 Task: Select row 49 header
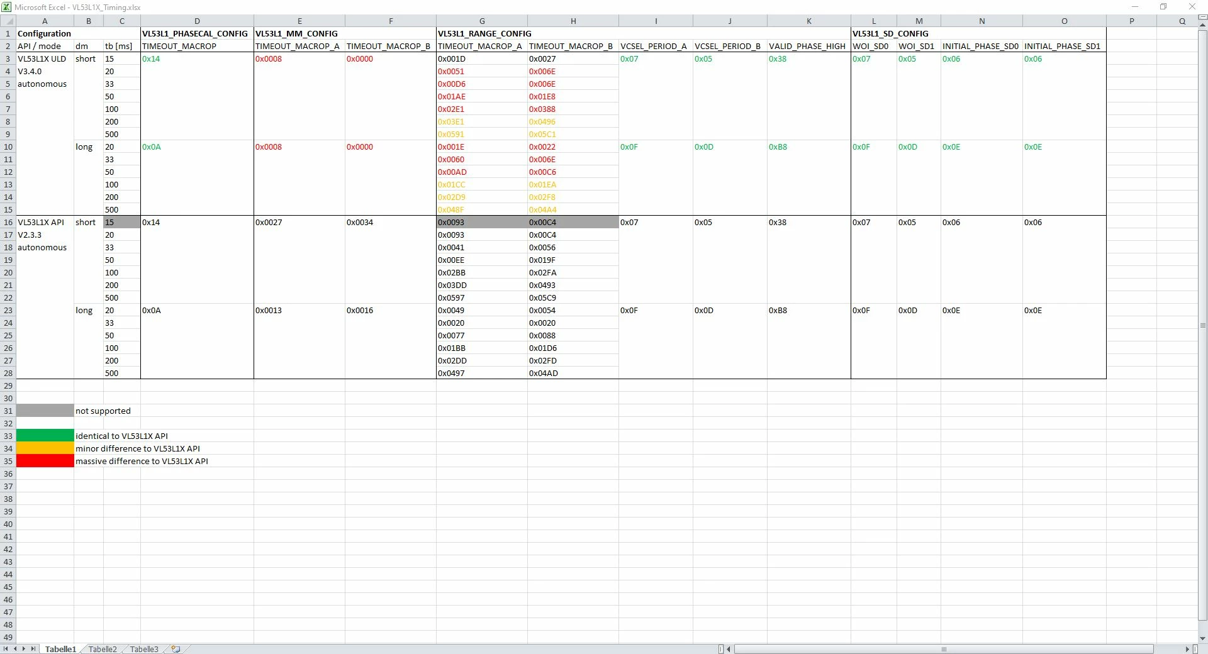click(8, 637)
